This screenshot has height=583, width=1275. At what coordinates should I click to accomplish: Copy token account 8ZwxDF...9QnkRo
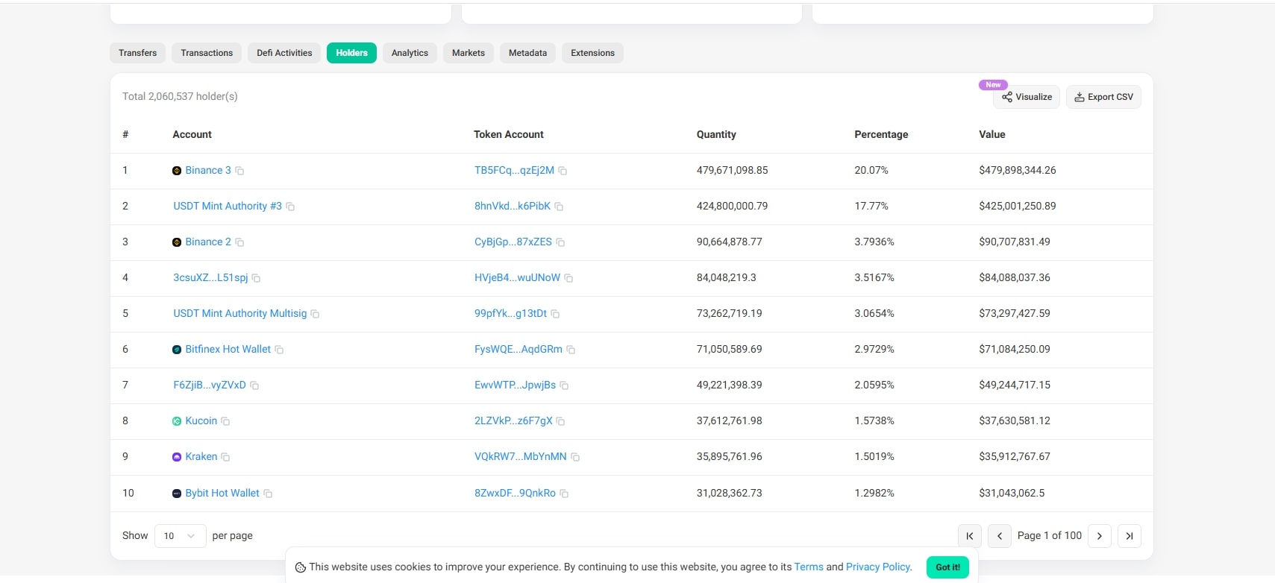coord(564,494)
